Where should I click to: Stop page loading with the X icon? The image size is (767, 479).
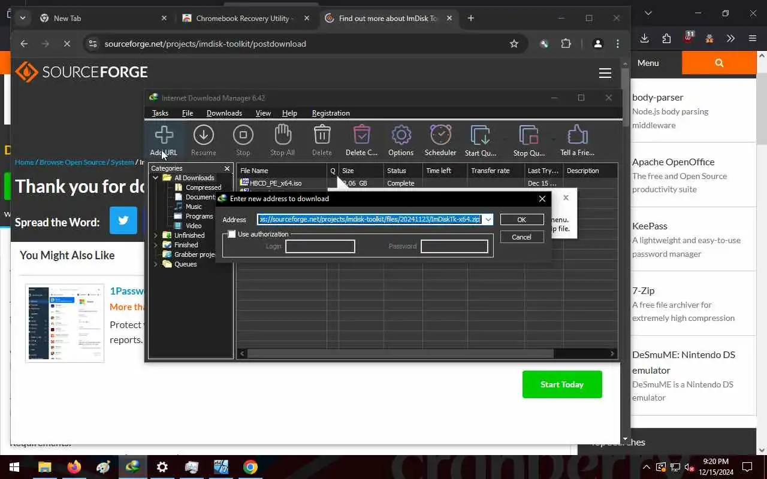point(67,44)
